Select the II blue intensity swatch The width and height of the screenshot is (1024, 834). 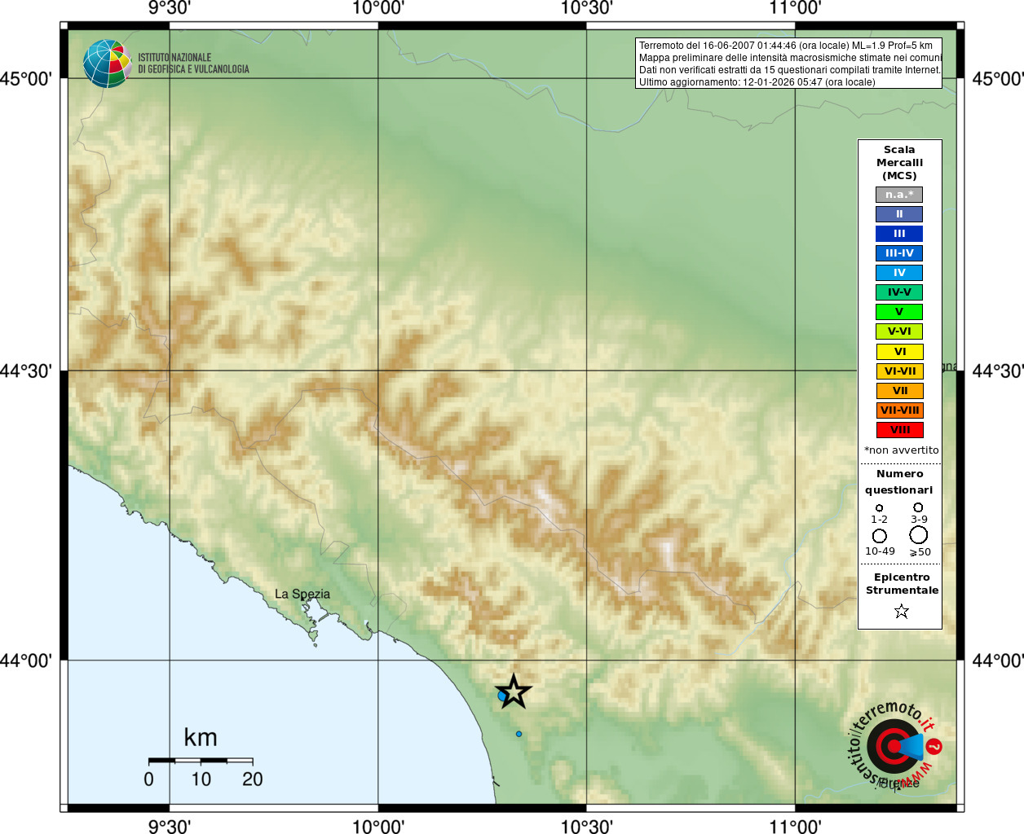(899, 214)
